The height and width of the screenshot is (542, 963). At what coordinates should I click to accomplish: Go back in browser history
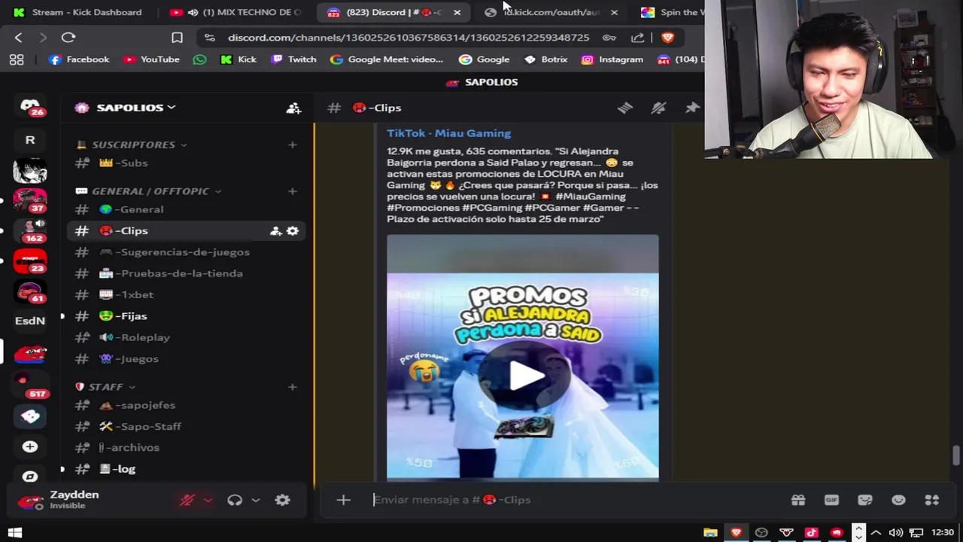point(19,37)
